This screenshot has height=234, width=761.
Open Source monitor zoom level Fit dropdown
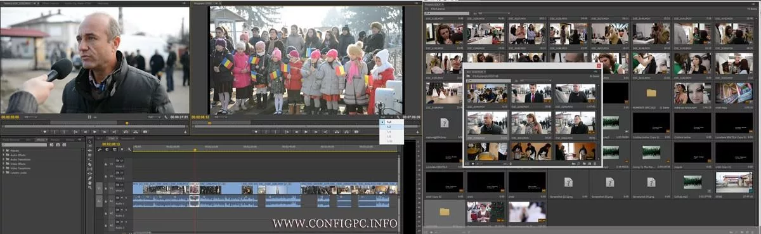pos(30,117)
